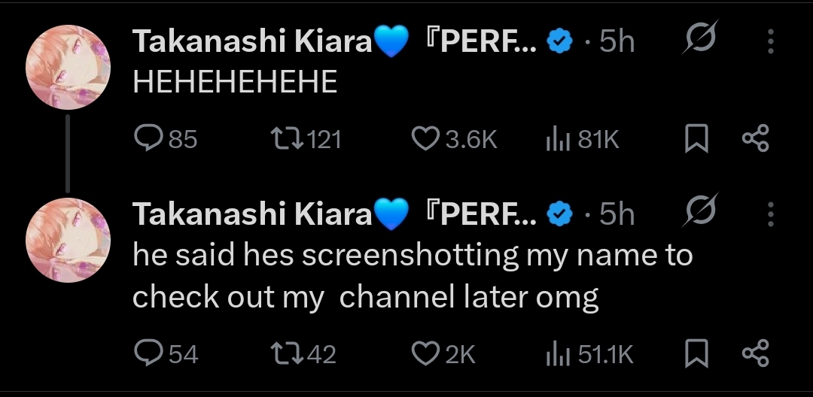Reply to the screenshotting tweet
The height and width of the screenshot is (397, 813).
pyautogui.click(x=145, y=353)
